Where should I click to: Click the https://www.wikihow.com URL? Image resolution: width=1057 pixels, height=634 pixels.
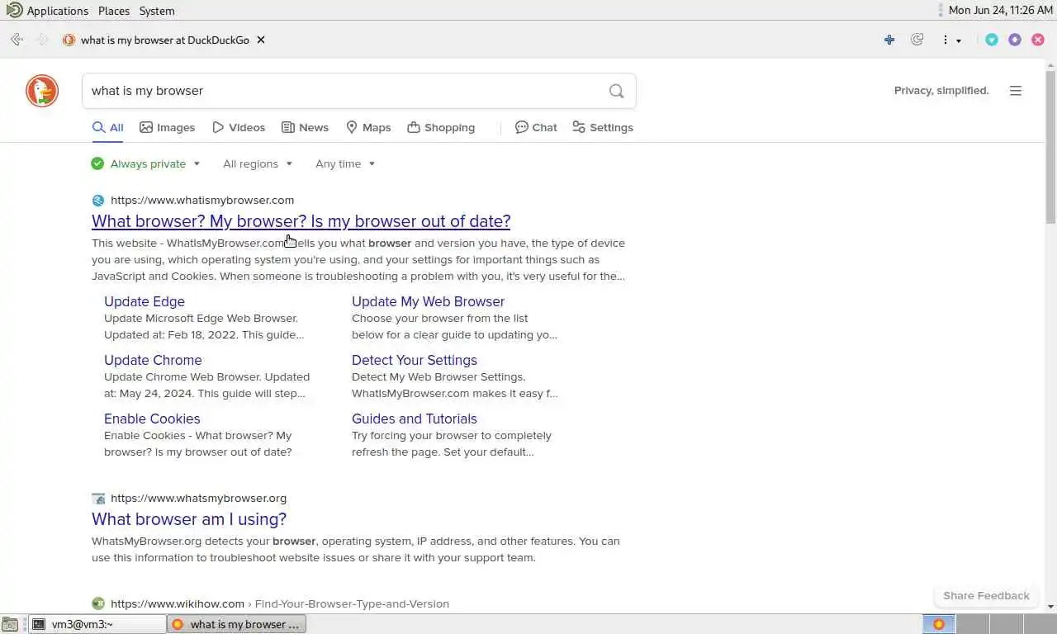coord(178,603)
